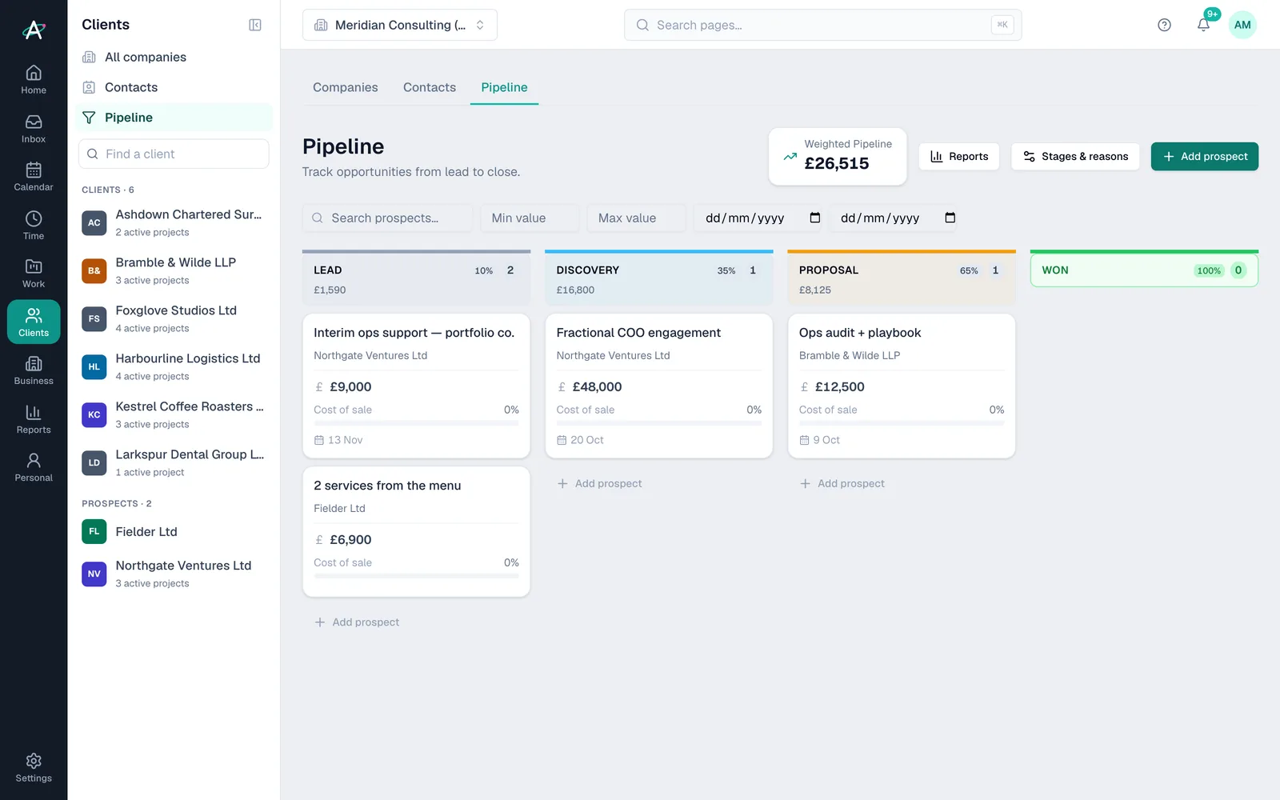Switch to the Companies tab
The width and height of the screenshot is (1280, 800).
tap(346, 87)
